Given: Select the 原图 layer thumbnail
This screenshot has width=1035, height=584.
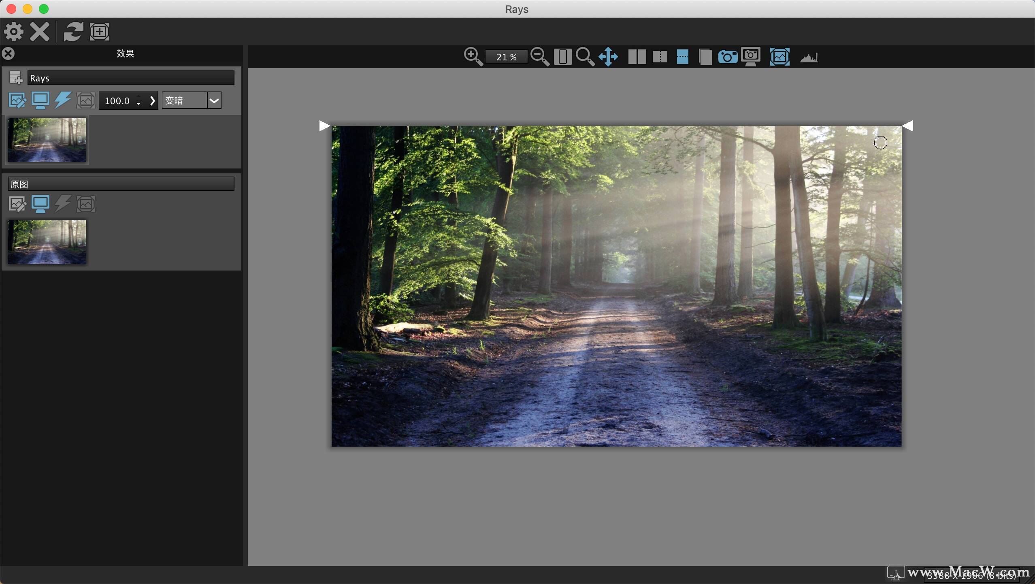Looking at the screenshot, I should 47,242.
